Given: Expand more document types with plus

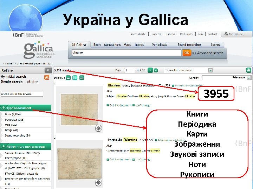Looking at the screenshot, I should [x=6, y=141].
